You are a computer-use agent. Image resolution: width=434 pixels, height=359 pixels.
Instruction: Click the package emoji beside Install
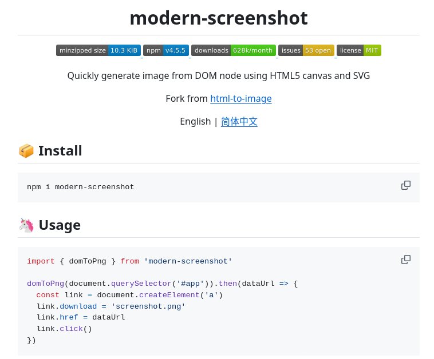pyautogui.click(x=26, y=151)
